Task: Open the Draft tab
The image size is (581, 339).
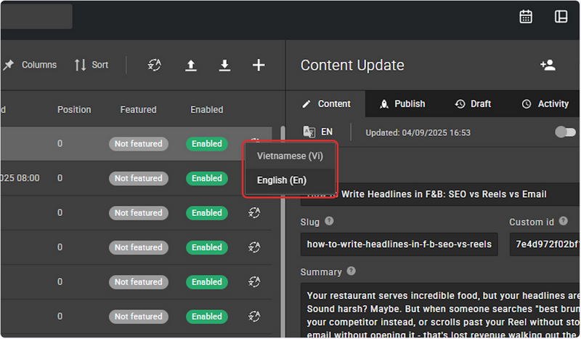Action: (x=473, y=104)
